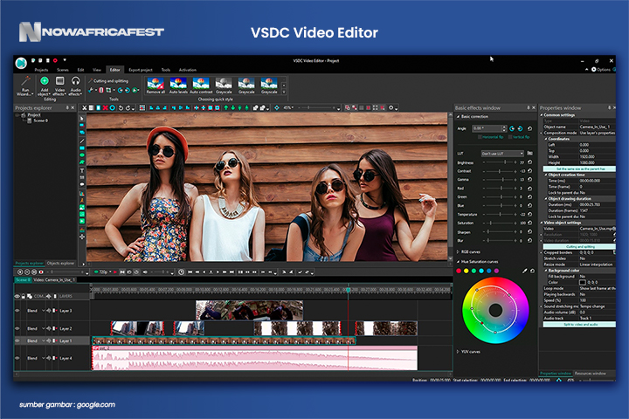Reset the Temperature value

(530, 215)
